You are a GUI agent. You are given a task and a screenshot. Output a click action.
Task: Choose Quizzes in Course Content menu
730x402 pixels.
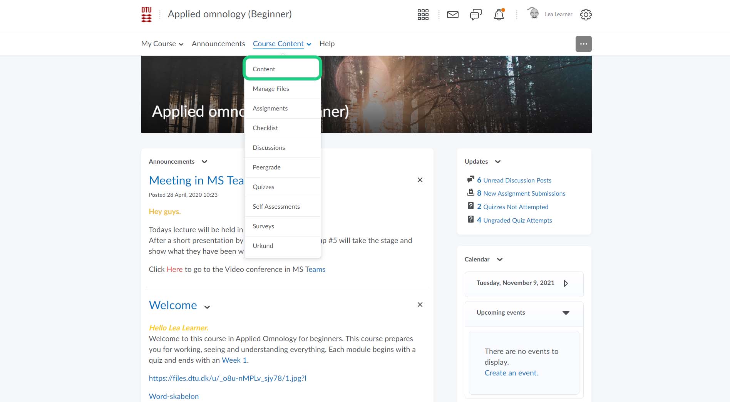pyautogui.click(x=263, y=187)
